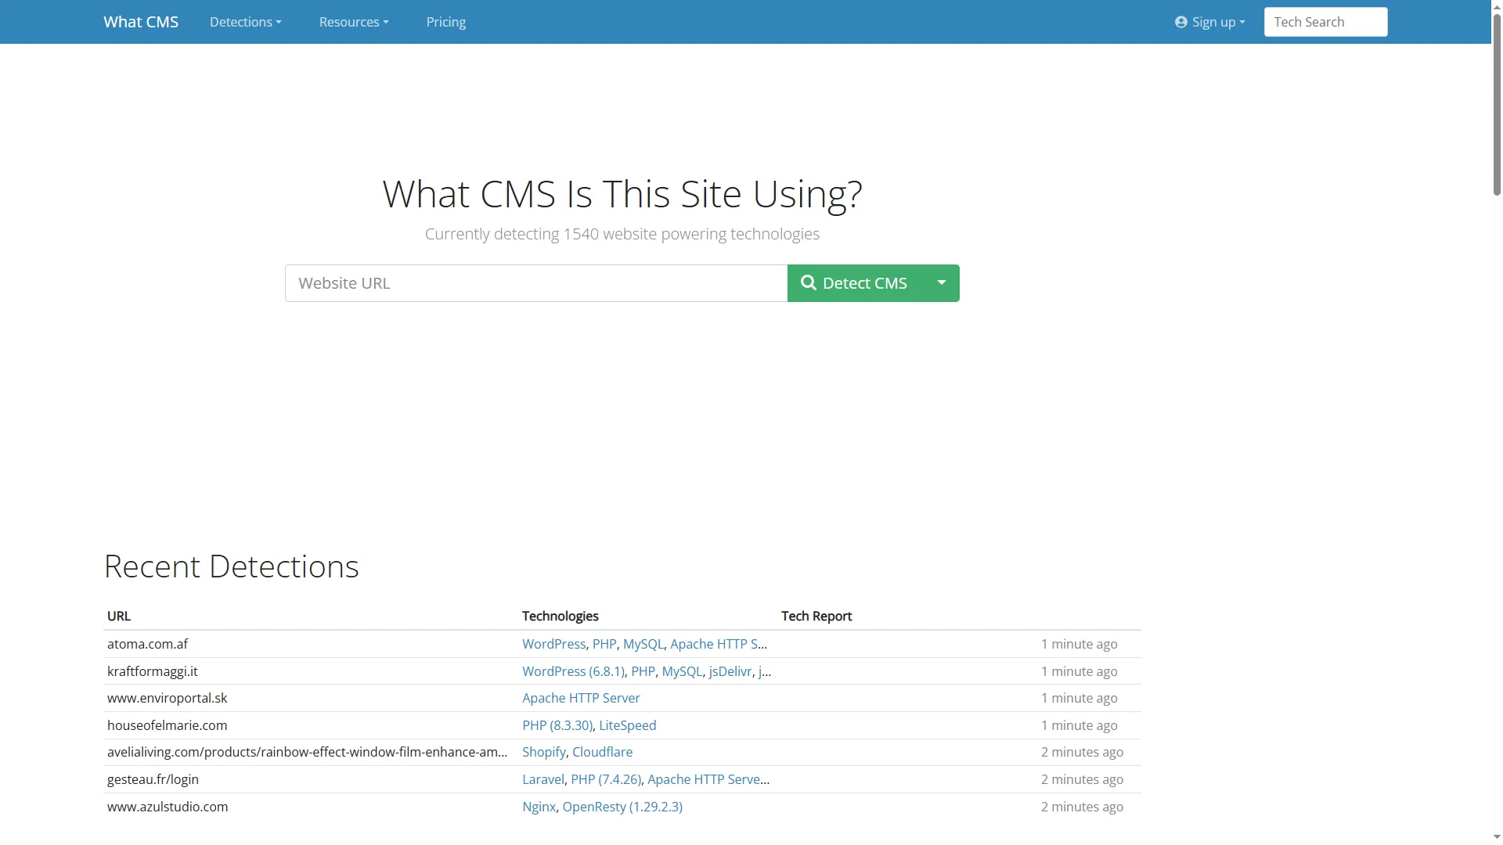This screenshot has height=845, width=1503.
Task: Select the avelialiving.com product URL text
Action: pos(308,752)
